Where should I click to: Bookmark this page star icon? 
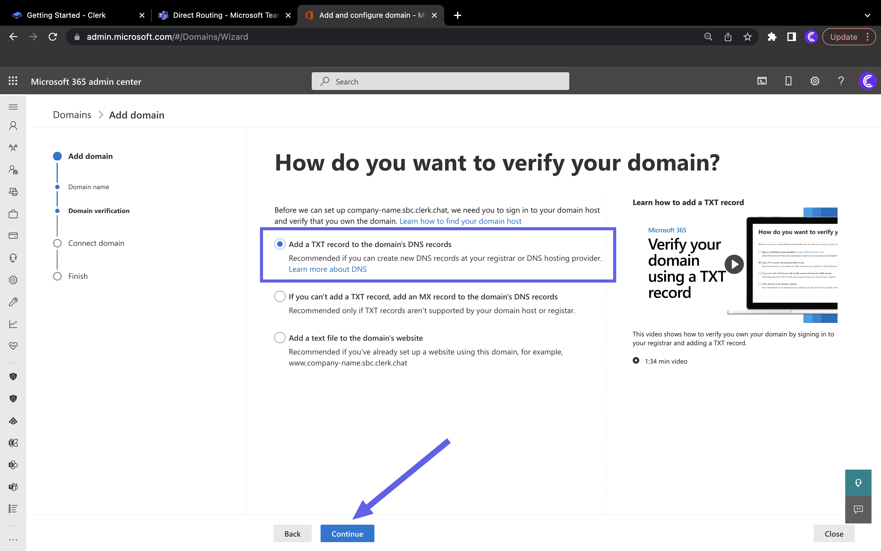point(747,36)
